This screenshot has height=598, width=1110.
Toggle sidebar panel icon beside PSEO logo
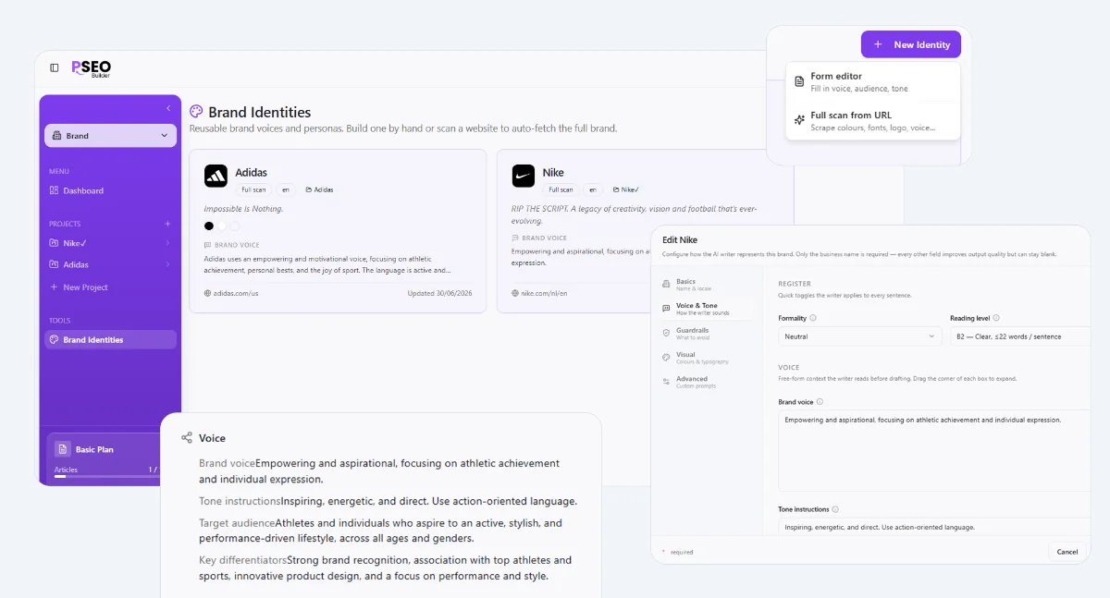point(55,67)
